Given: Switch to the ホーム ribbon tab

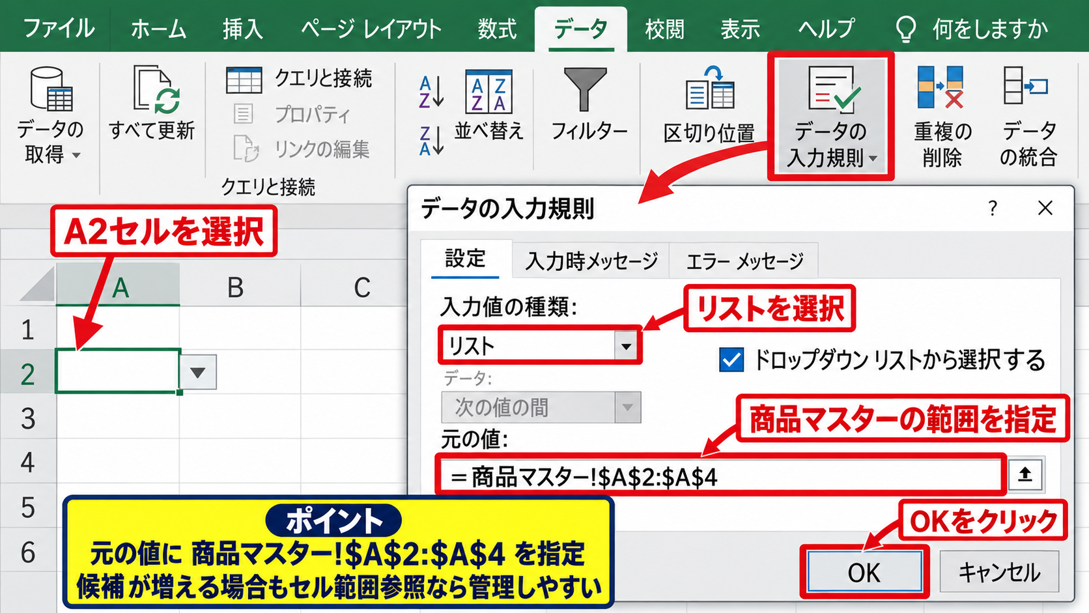Looking at the screenshot, I should tap(158, 29).
